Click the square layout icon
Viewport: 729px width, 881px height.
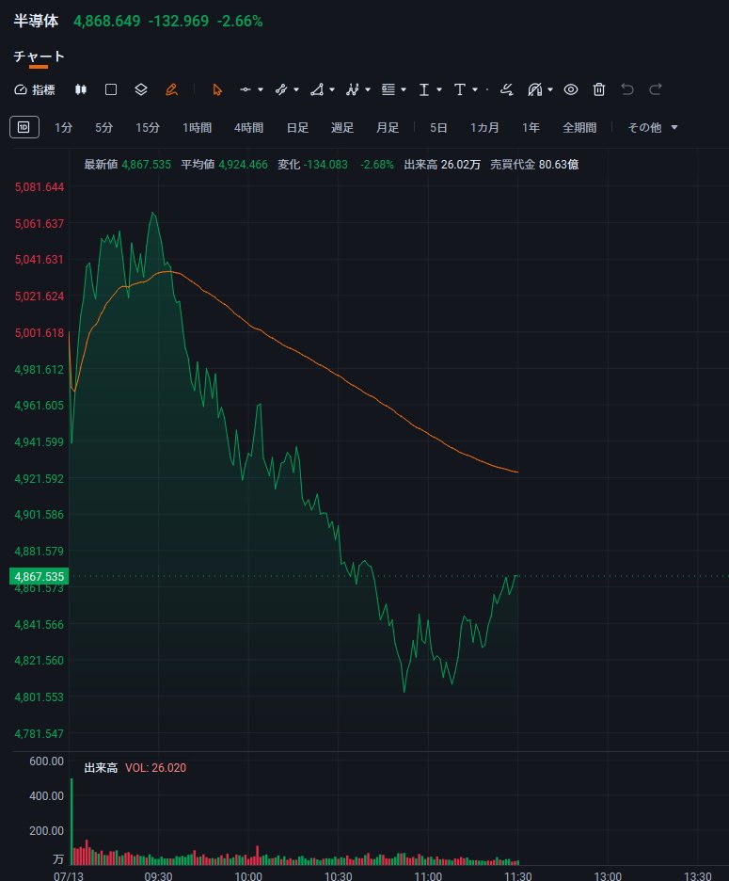[x=111, y=89]
